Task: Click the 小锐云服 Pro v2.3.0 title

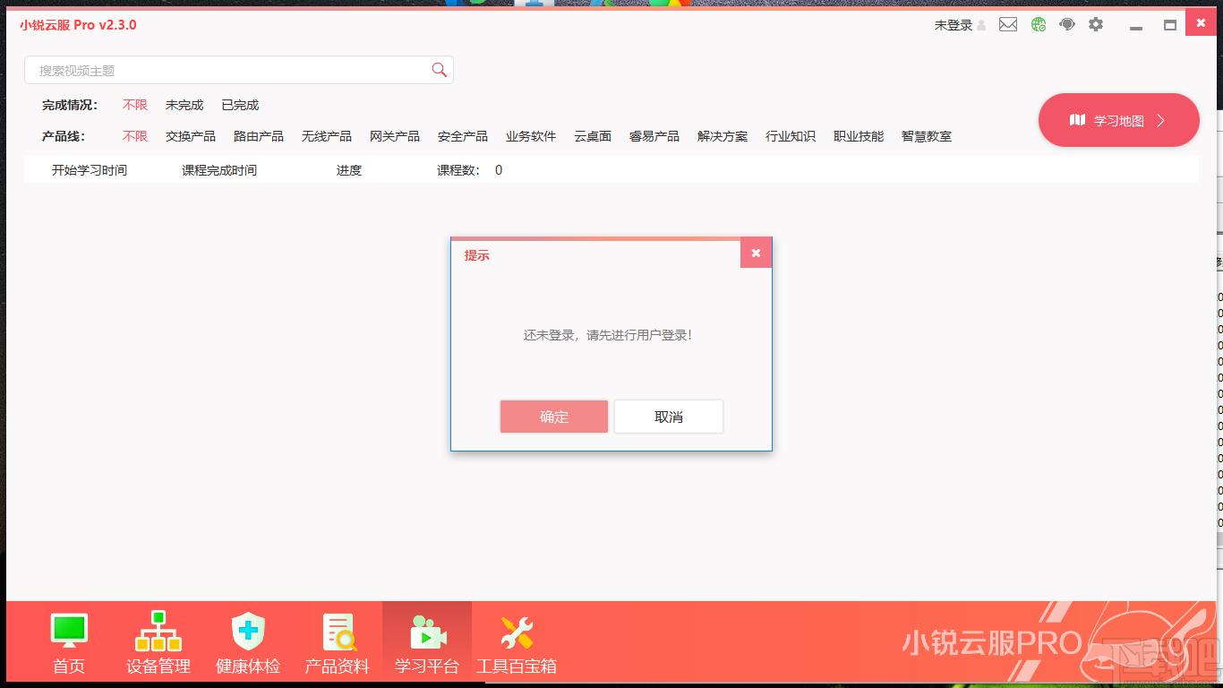Action: pos(78,25)
